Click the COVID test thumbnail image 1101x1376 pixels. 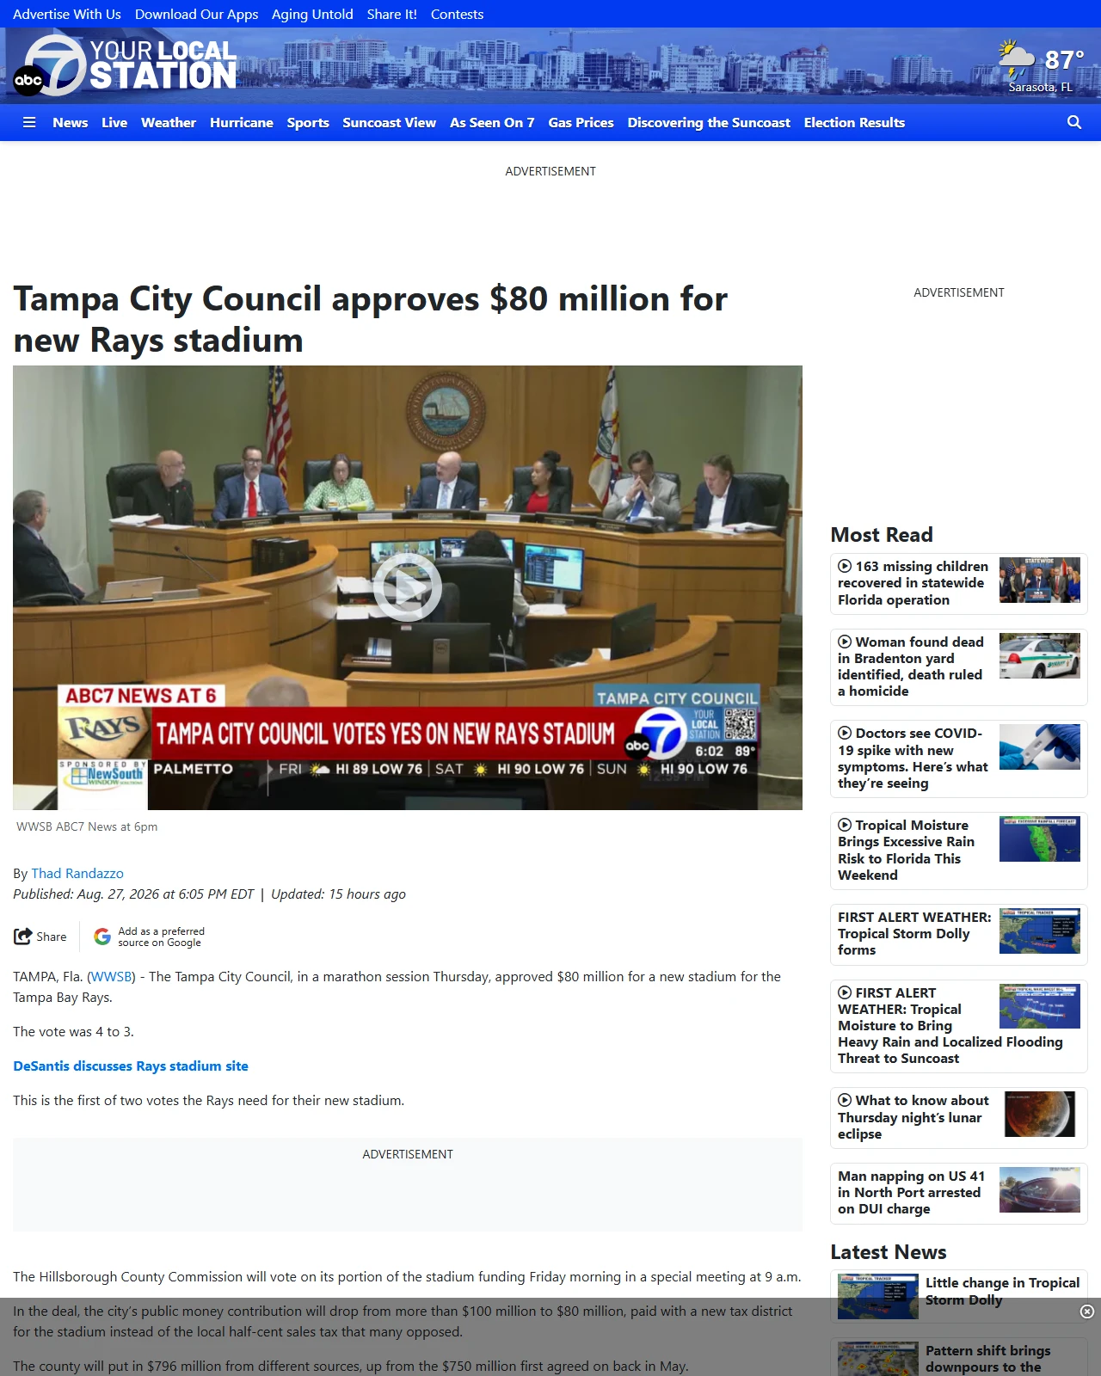pos(1040,747)
